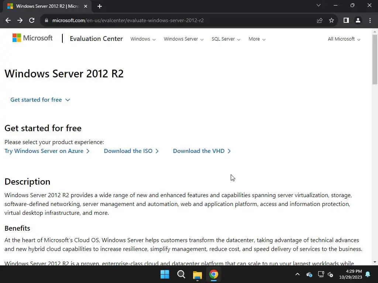
Task: Open the Chrome profile avatar icon
Action: [358, 21]
